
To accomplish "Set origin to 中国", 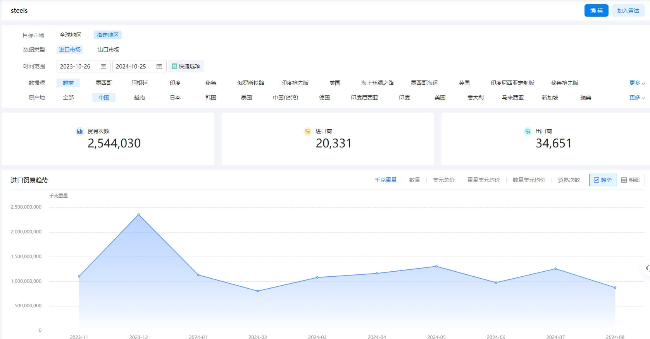I will [x=104, y=98].
